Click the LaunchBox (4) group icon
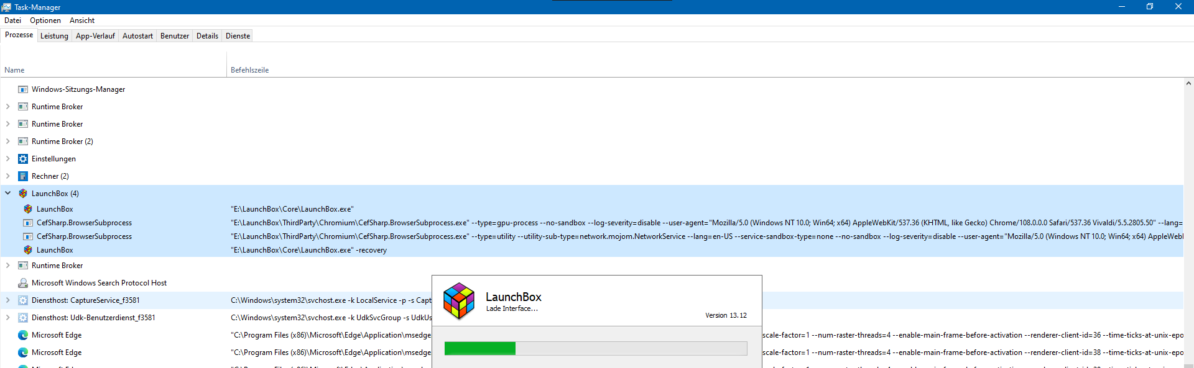Screen dimensions: 1194x368 (23, 194)
